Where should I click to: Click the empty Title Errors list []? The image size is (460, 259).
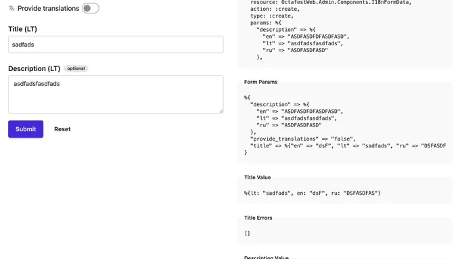(x=247, y=233)
